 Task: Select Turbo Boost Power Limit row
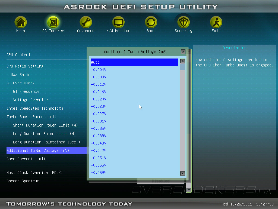click(x=31, y=117)
